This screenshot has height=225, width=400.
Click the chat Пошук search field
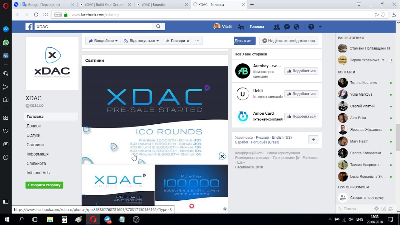pos(355,209)
